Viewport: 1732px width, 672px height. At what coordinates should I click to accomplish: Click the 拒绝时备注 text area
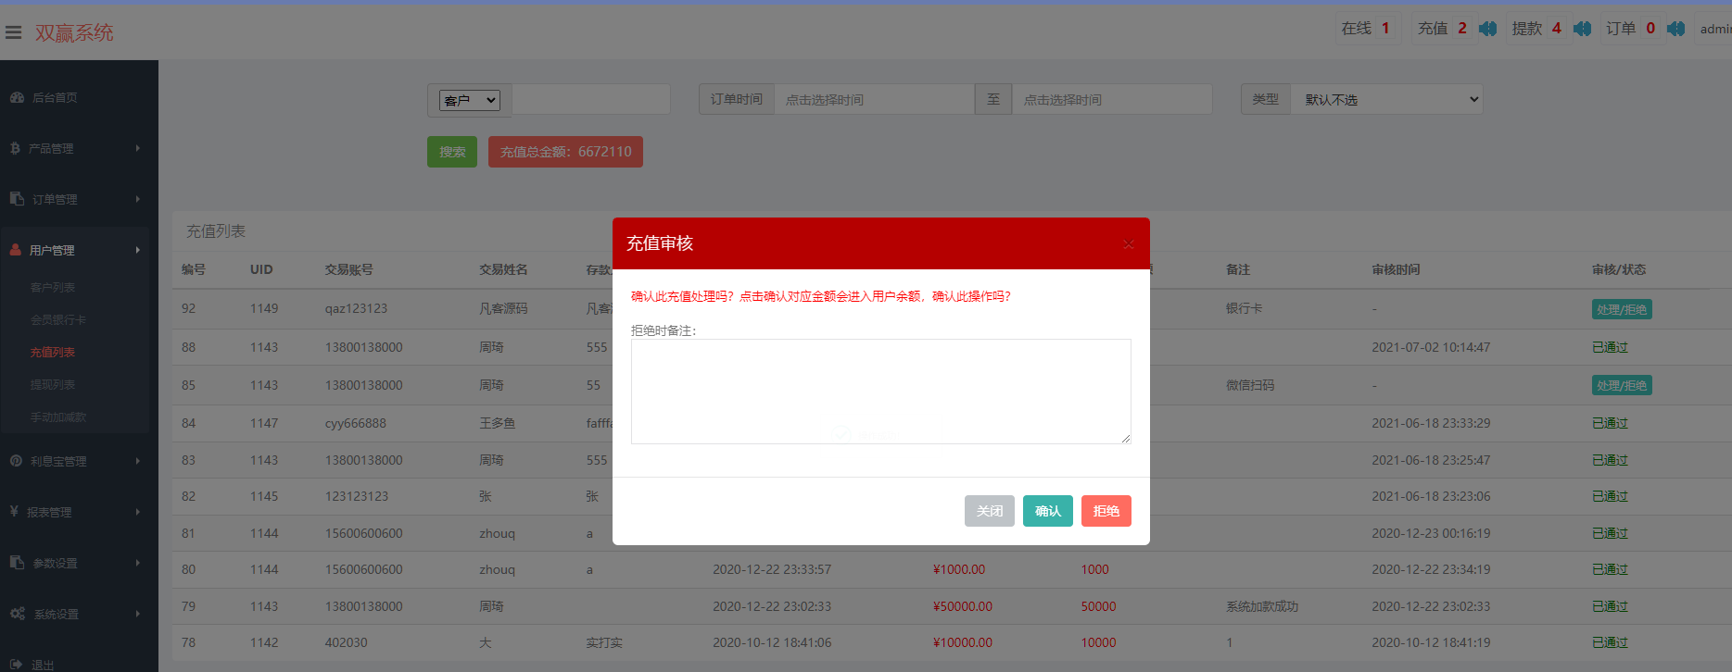(x=880, y=391)
